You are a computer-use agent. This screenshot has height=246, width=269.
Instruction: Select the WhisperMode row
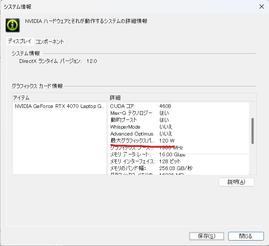[179, 127]
